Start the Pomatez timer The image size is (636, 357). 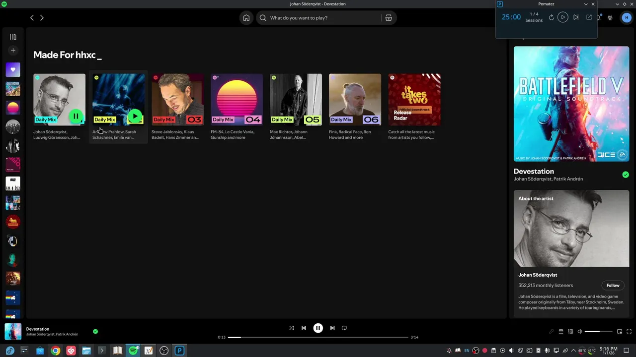[562, 17]
